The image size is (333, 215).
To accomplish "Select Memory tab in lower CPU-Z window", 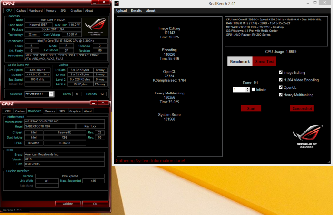I will click(49, 111).
